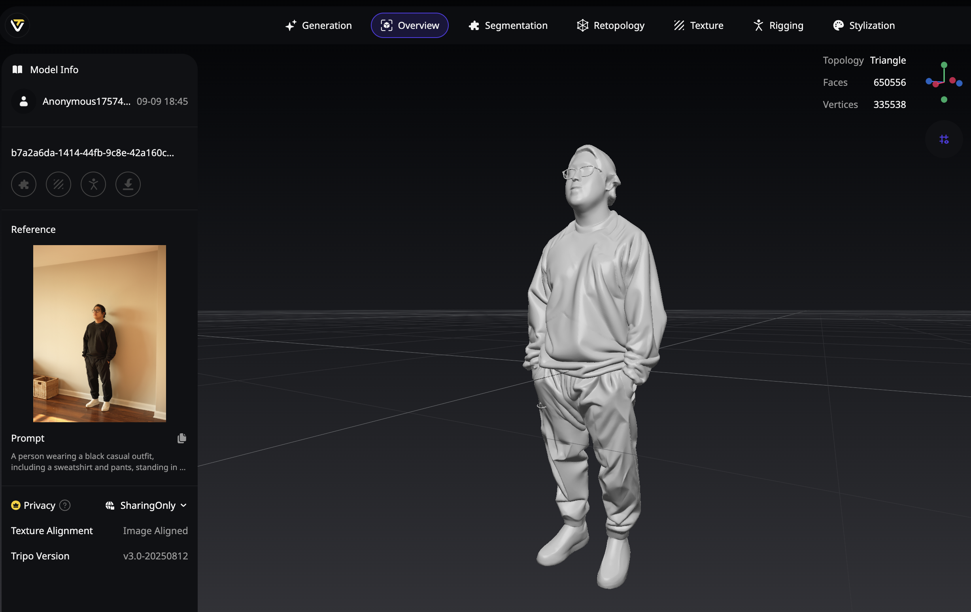Screen dimensions: 971x612
Task: Open the Texture tab
Action: tap(698, 25)
